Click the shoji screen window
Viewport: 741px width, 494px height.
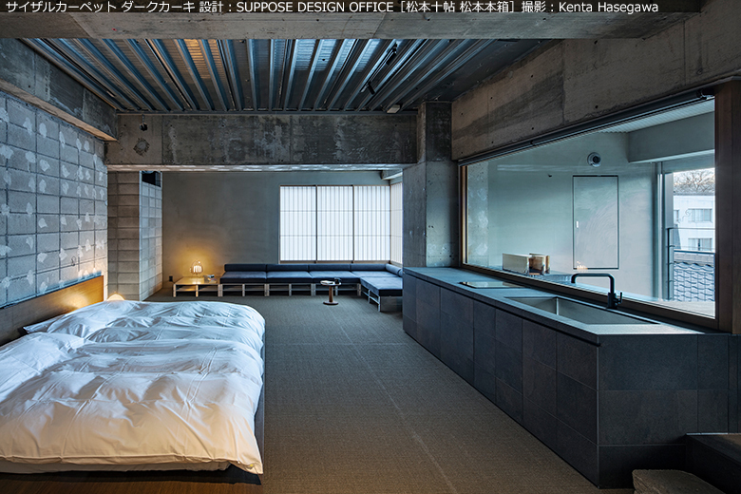point(333,223)
